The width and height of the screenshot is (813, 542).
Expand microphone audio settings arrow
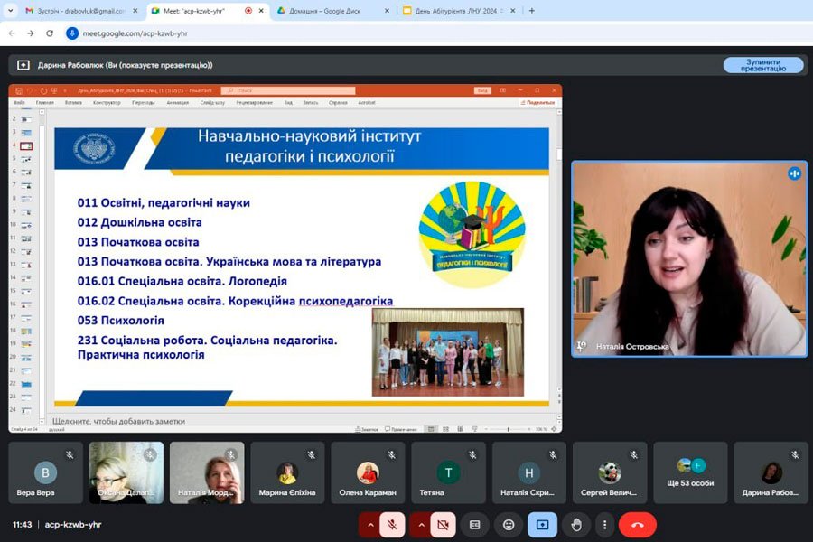(x=369, y=524)
